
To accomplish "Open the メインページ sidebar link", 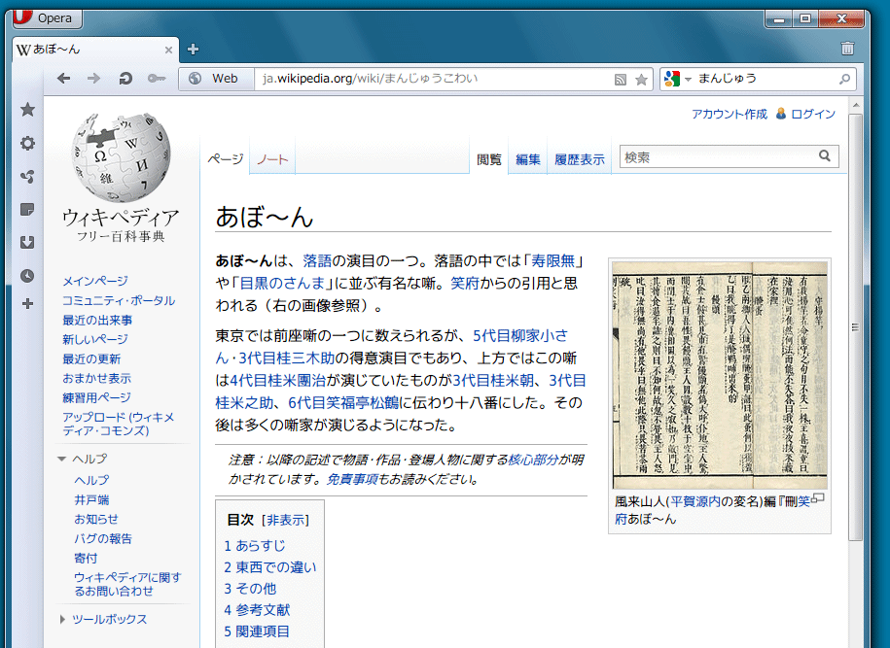I will 95,281.
